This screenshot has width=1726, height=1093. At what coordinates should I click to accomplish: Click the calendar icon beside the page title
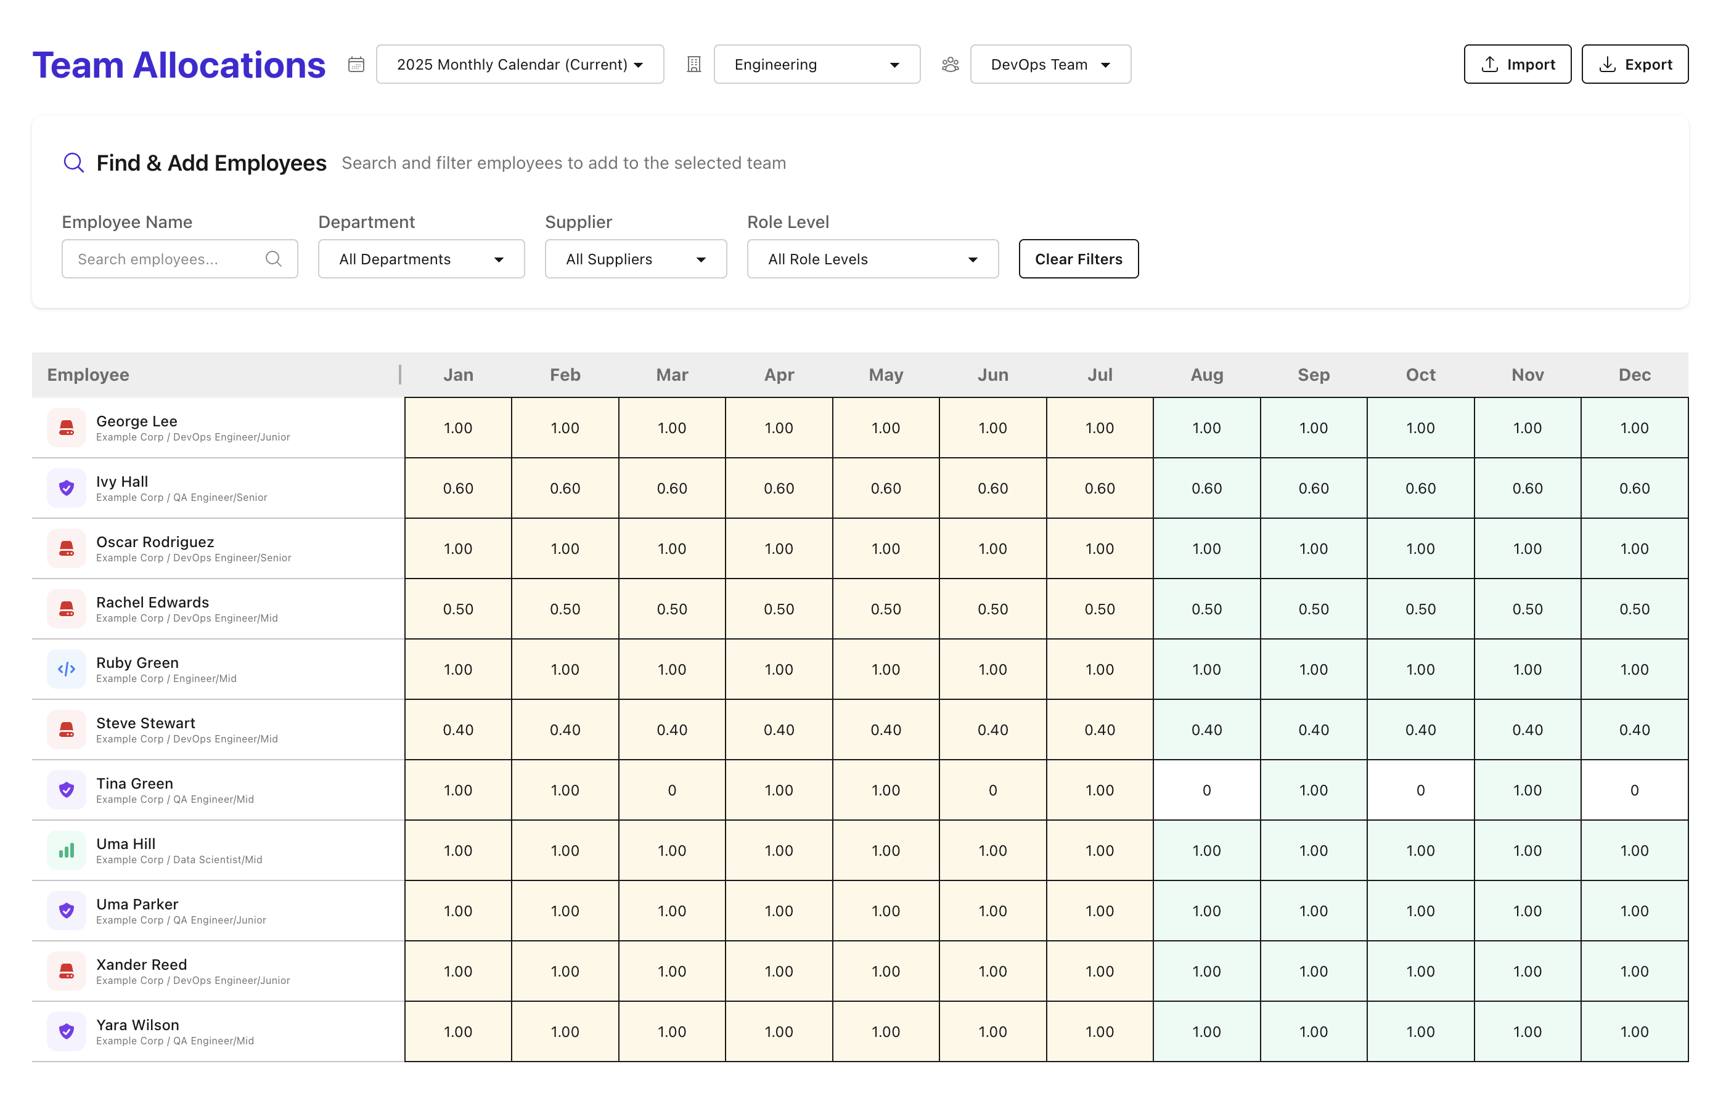tap(356, 63)
